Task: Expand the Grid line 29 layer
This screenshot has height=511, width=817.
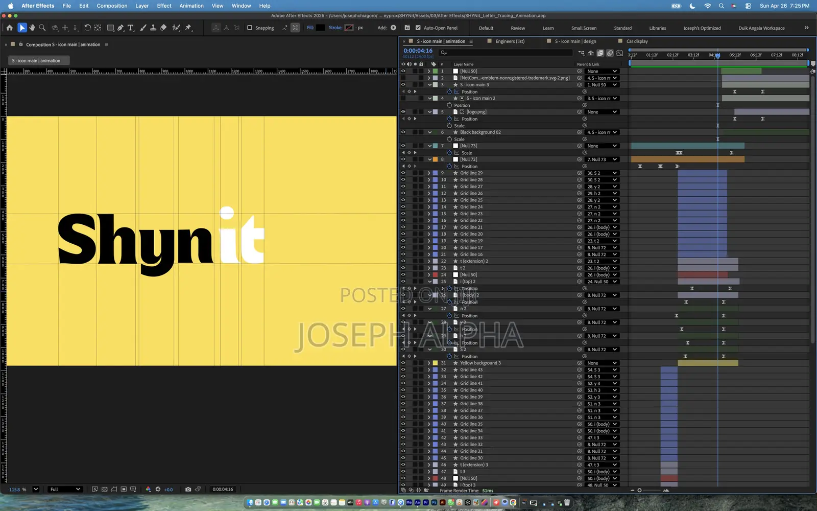Action: click(429, 173)
